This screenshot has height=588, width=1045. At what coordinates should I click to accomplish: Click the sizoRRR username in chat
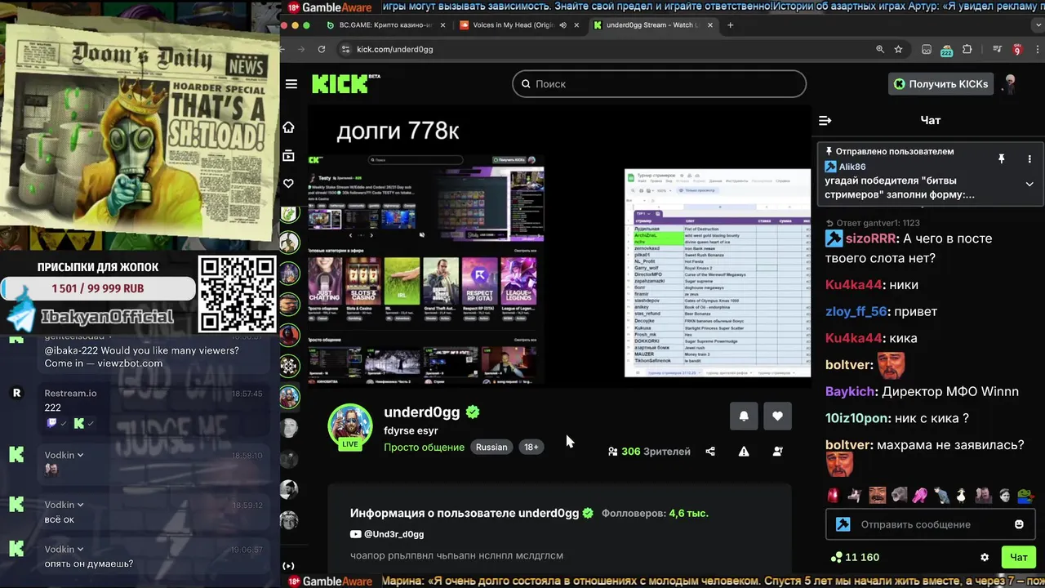(x=871, y=238)
